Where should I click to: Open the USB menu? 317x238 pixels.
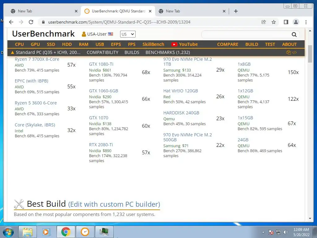click(x=100, y=44)
